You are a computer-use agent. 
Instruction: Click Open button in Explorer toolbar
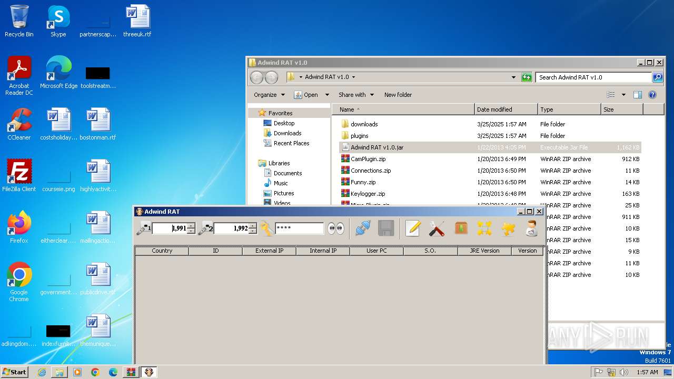pos(306,95)
